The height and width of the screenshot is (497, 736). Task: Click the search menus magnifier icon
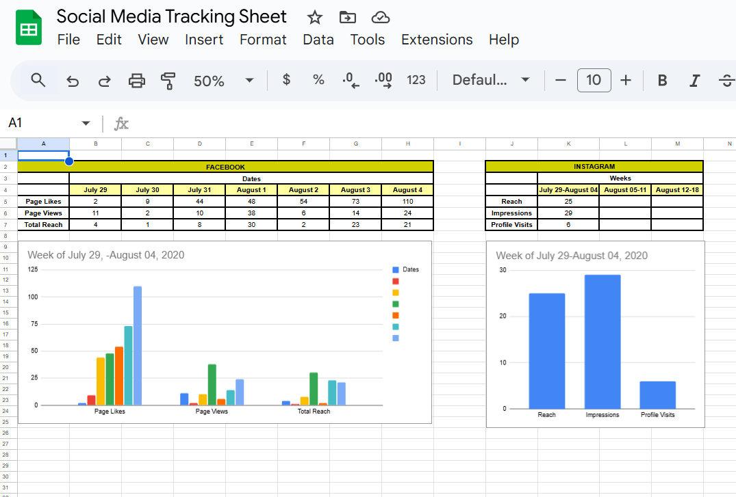click(38, 81)
